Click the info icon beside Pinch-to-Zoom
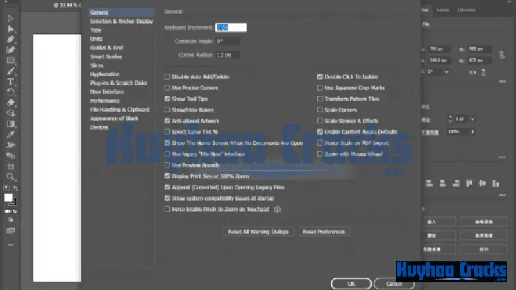This screenshot has width=516, height=290. [x=276, y=209]
